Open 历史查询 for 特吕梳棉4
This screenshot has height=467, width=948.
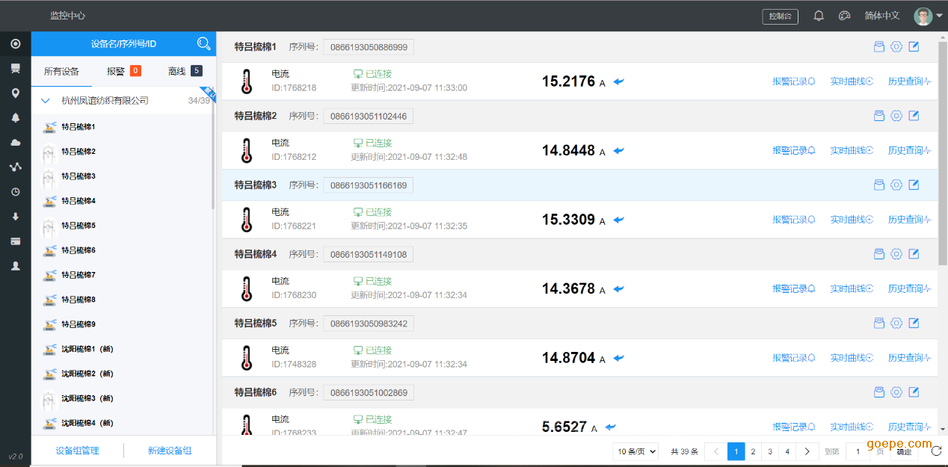coord(909,289)
